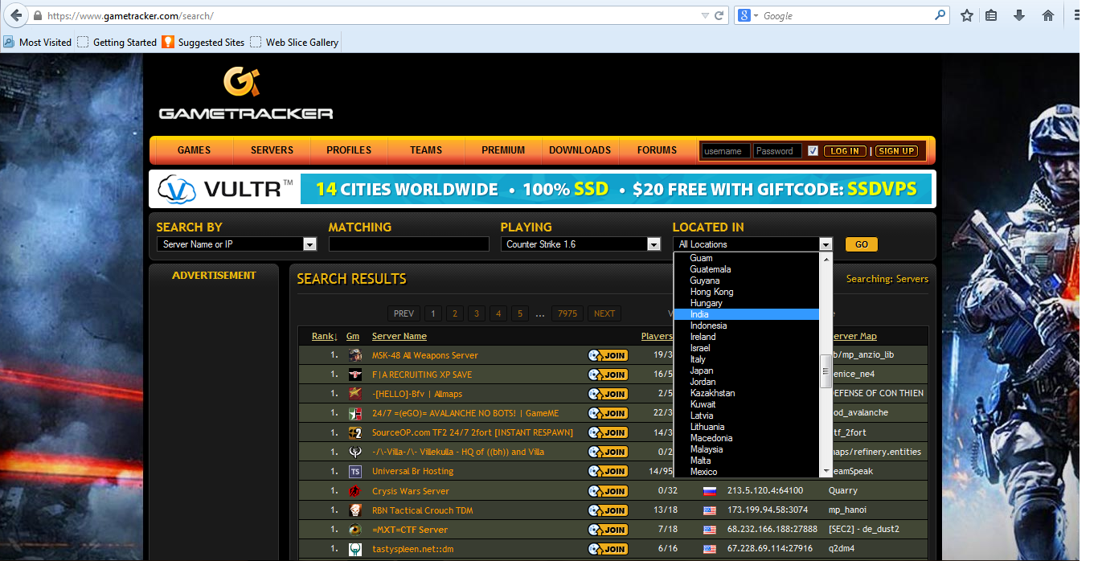Open the FORUMS nav tab

coord(657,150)
